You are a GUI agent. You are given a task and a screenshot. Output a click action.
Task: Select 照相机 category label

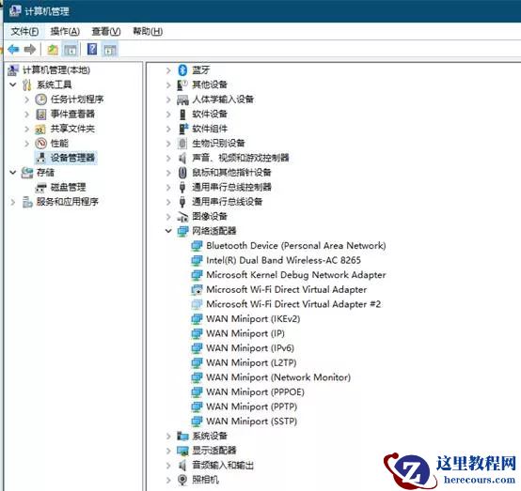(x=206, y=480)
